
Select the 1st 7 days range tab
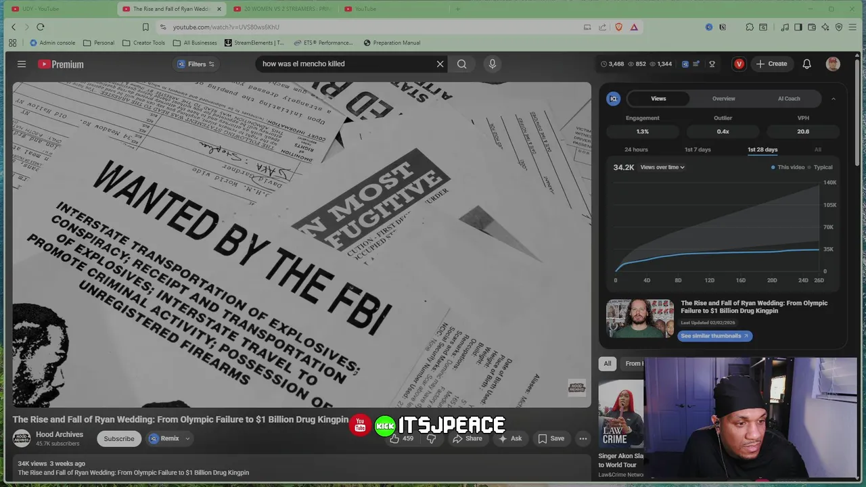pos(698,149)
